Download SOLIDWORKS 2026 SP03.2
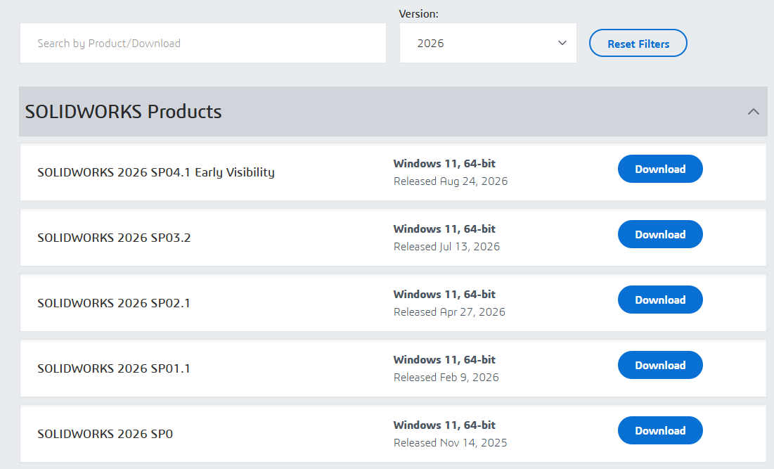774x469 pixels. tap(660, 234)
